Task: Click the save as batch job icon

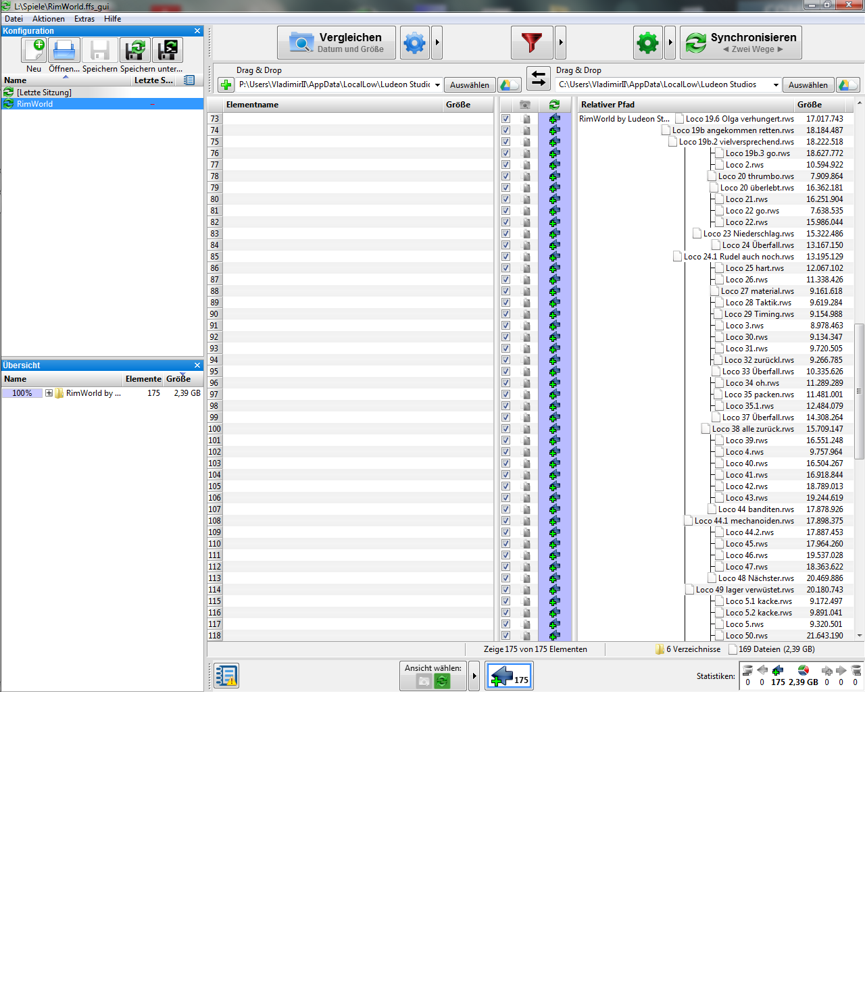Action: [168, 50]
